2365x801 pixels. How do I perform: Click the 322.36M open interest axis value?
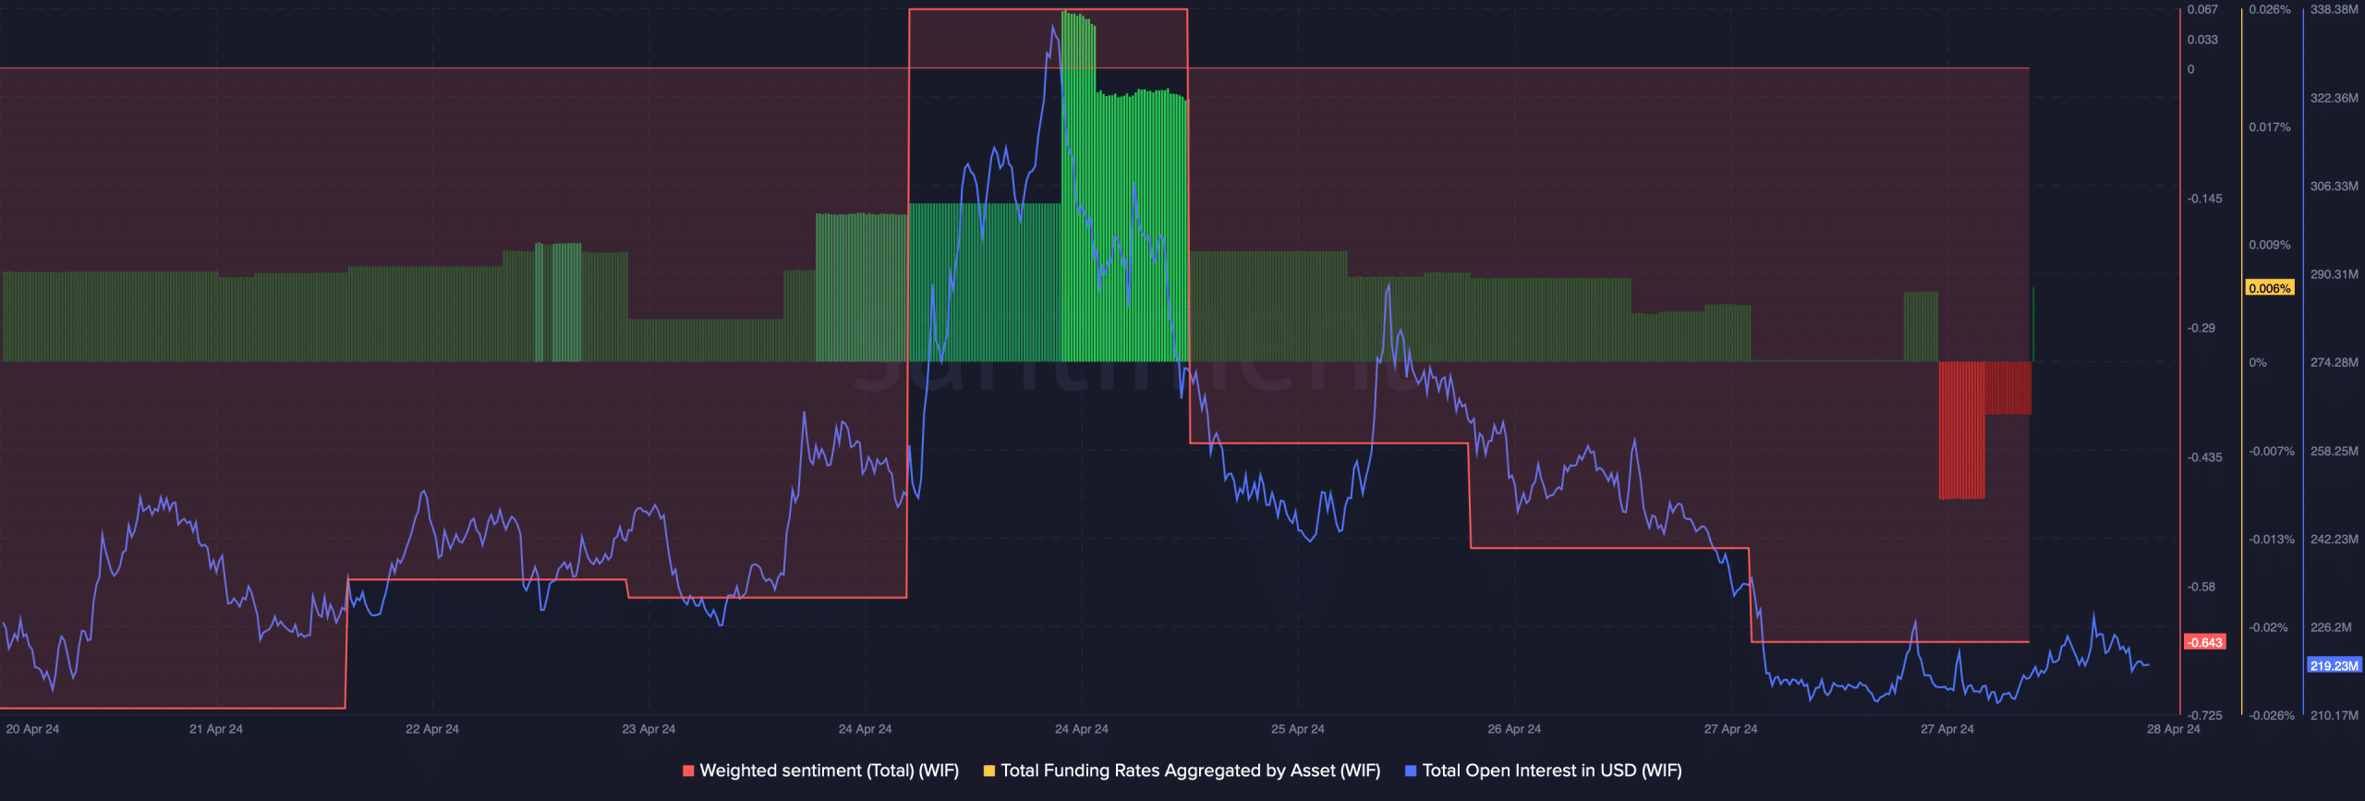pyautogui.click(x=2335, y=98)
